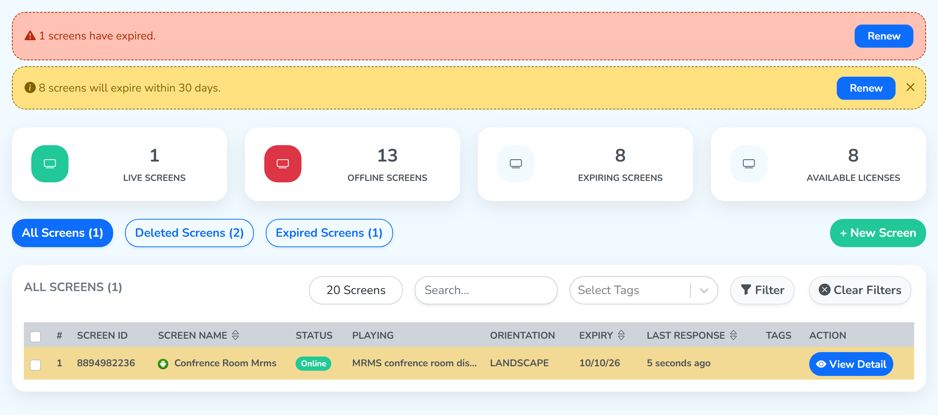Click the SCREEN ID column header
This screenshot has width=938, height=415.
pos(102,335)
